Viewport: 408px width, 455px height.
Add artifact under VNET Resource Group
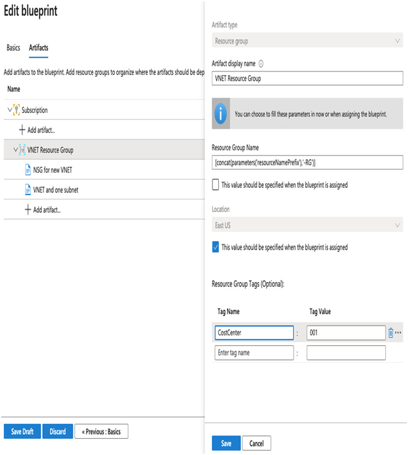[x=47, y=210]
